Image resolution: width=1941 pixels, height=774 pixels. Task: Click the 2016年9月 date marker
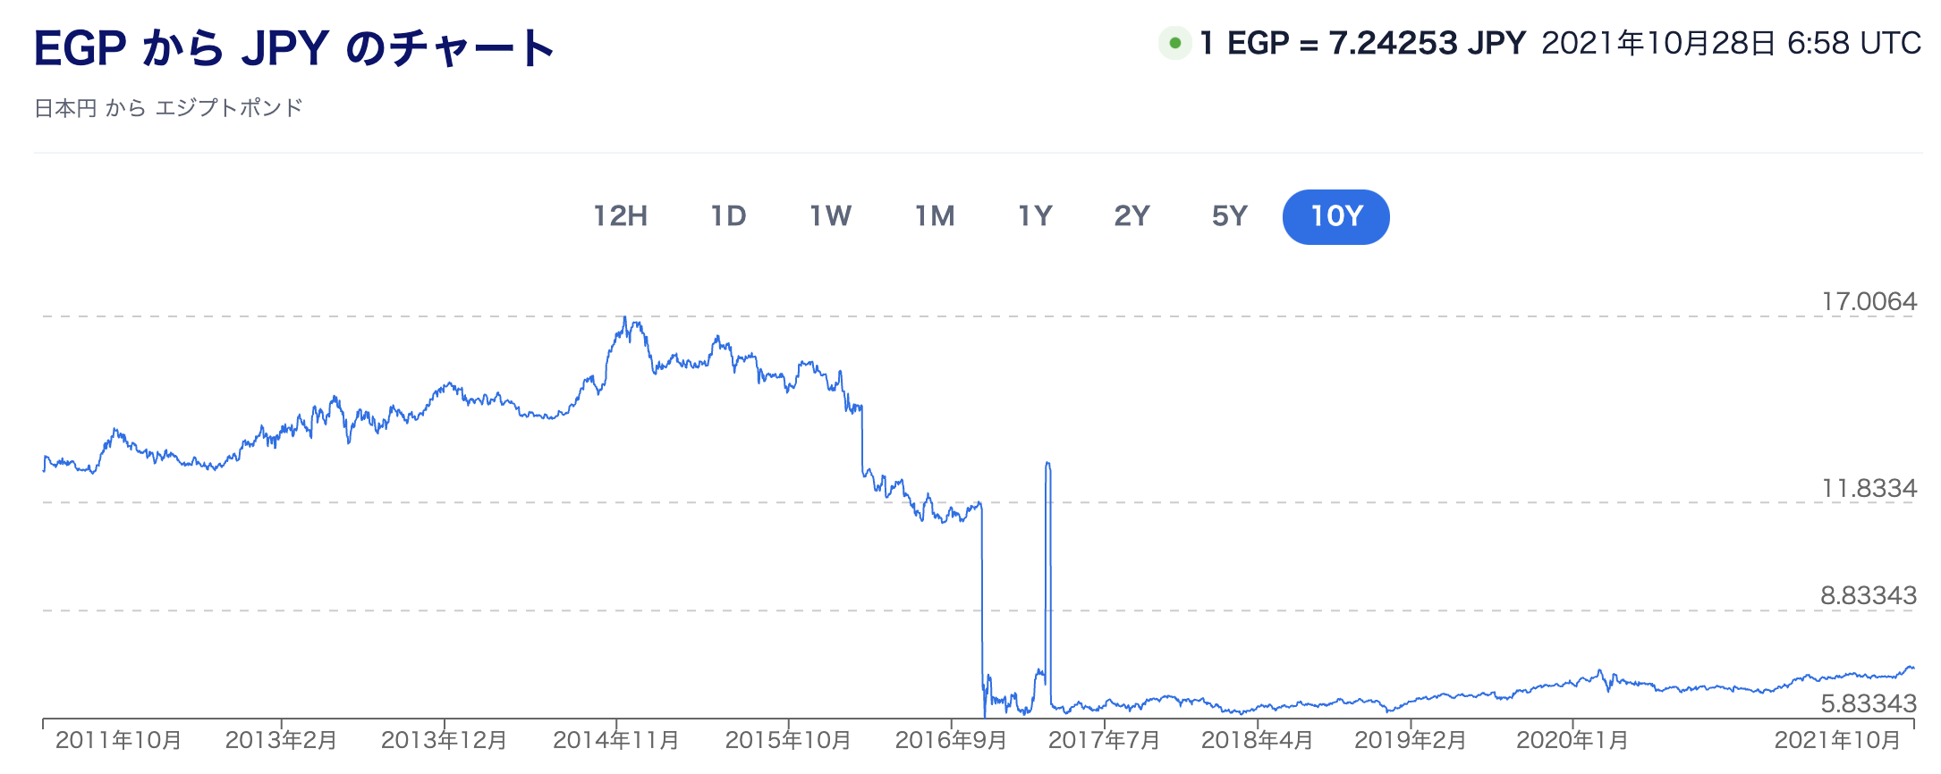951,741
